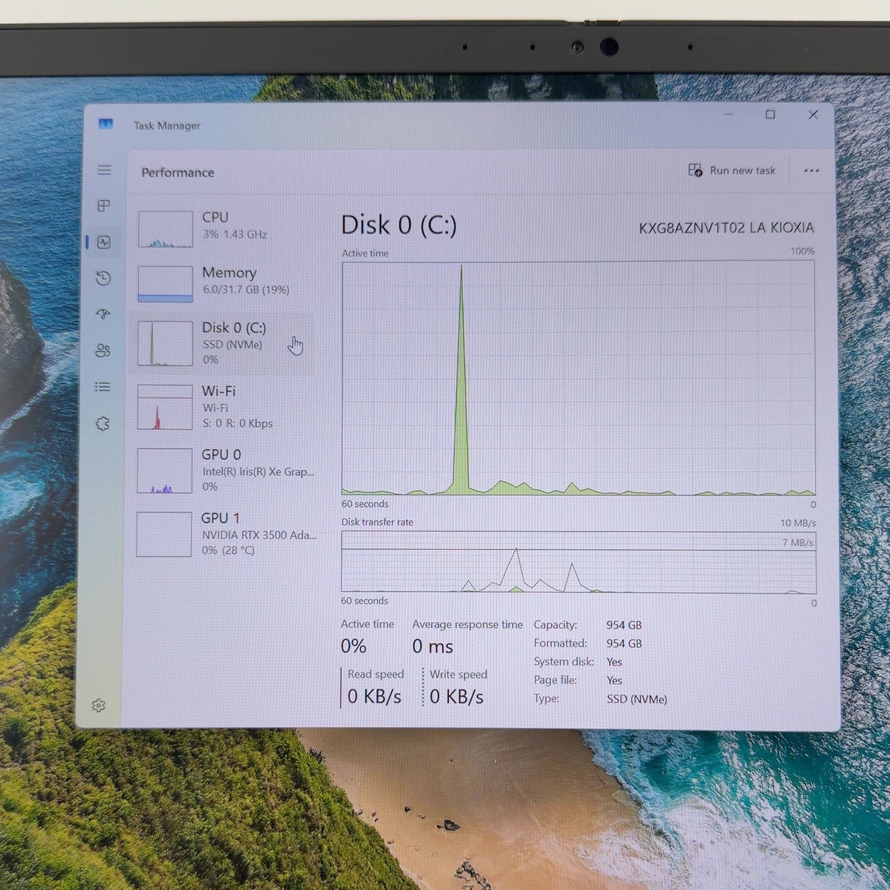
Task: Click the Capacity 954 GB value
Action: tap(624, 625)
